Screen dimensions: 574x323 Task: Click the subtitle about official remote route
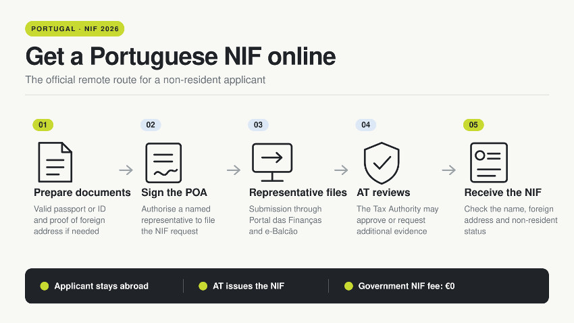point(145,80)
